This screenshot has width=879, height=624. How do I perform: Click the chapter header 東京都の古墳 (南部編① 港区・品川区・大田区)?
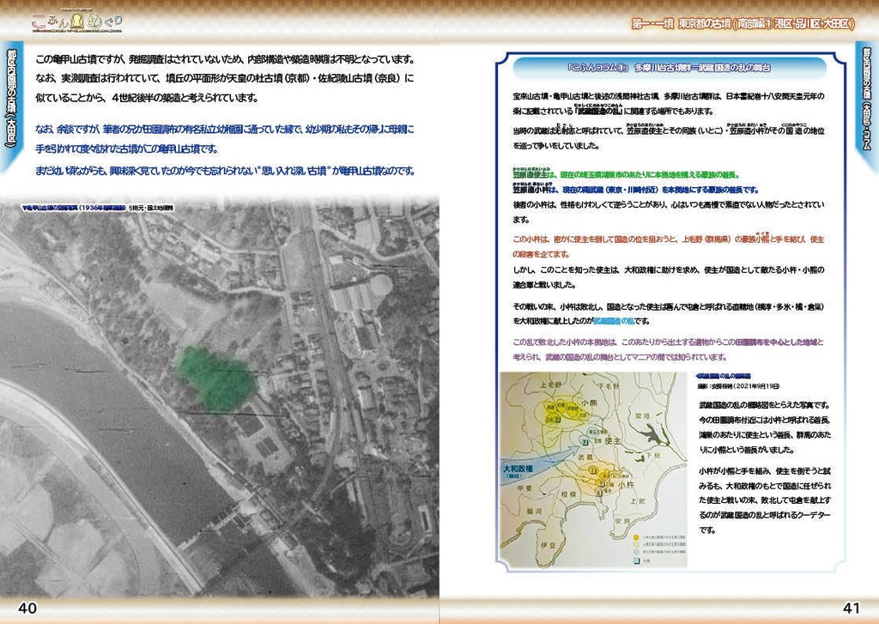click(743, 23)
